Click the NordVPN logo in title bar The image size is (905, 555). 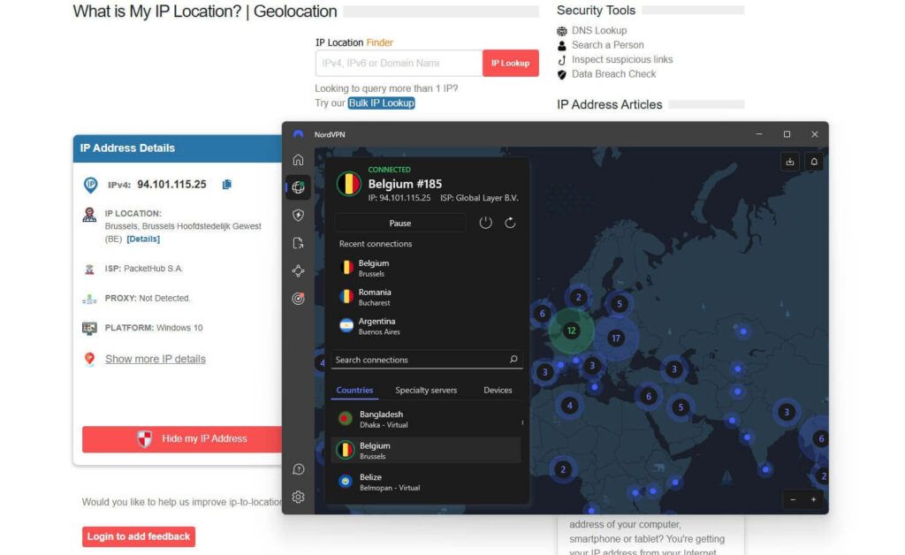298,133
